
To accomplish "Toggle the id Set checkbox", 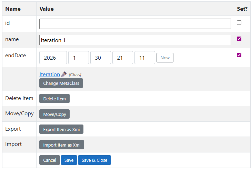I will (239, 23).
